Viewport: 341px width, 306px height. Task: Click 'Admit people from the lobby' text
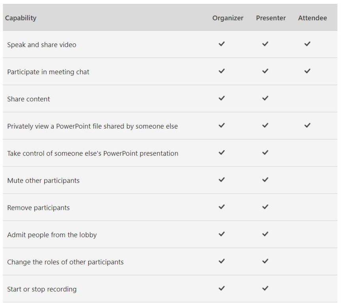(x=52, y=235)
